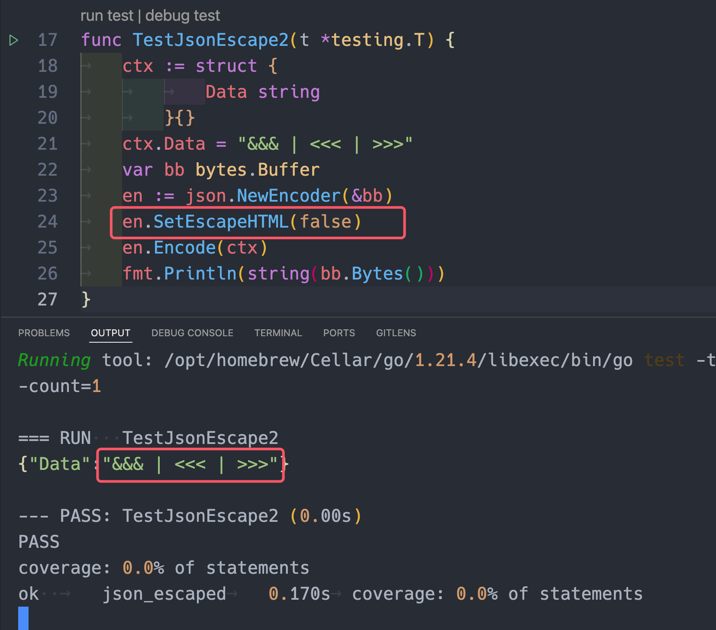This screenshot has height=630, width=716.
Task: Switch to the PROBLEMS panel tab
Action: pyautogui.click(x=44, y=333)
